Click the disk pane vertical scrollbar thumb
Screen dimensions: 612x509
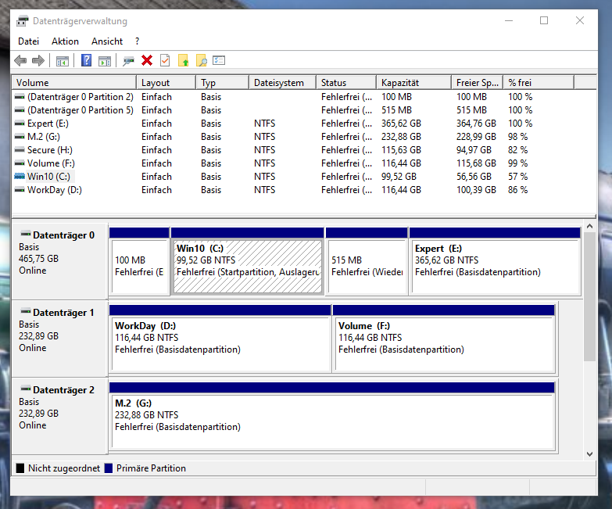tap(590, 296)
